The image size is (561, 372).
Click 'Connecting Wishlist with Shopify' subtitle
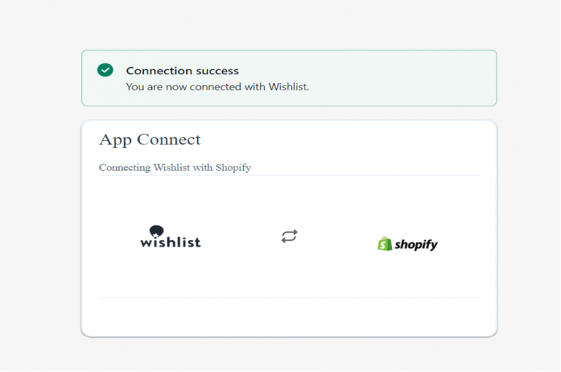point(175,168)
